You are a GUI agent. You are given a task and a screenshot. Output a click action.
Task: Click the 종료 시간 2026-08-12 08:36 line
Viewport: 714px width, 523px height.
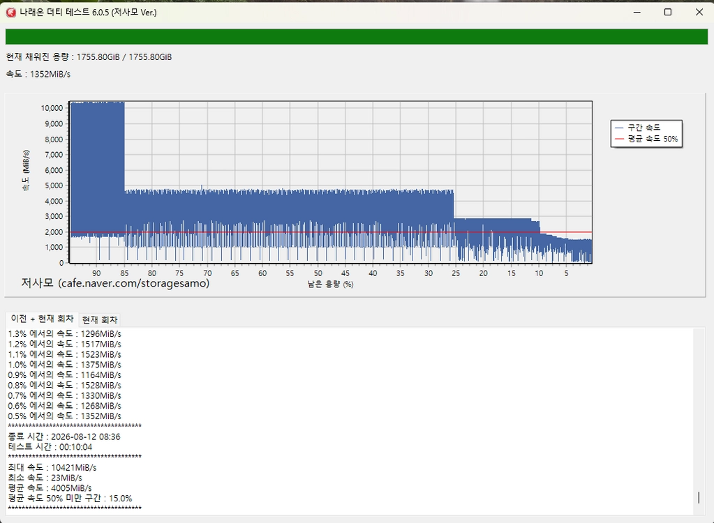[x=64, y=437]
